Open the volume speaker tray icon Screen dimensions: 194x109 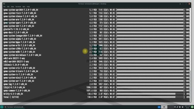(182, 107)
